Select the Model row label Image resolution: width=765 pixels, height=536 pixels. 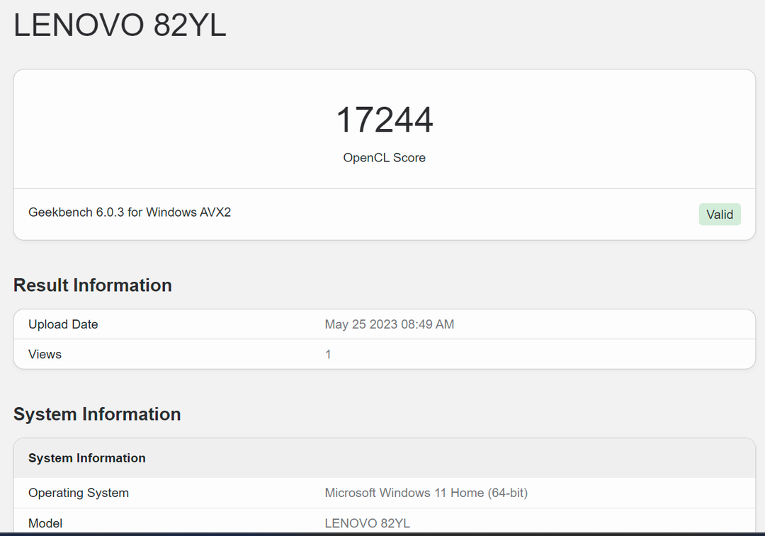click(x=45, y=523)
